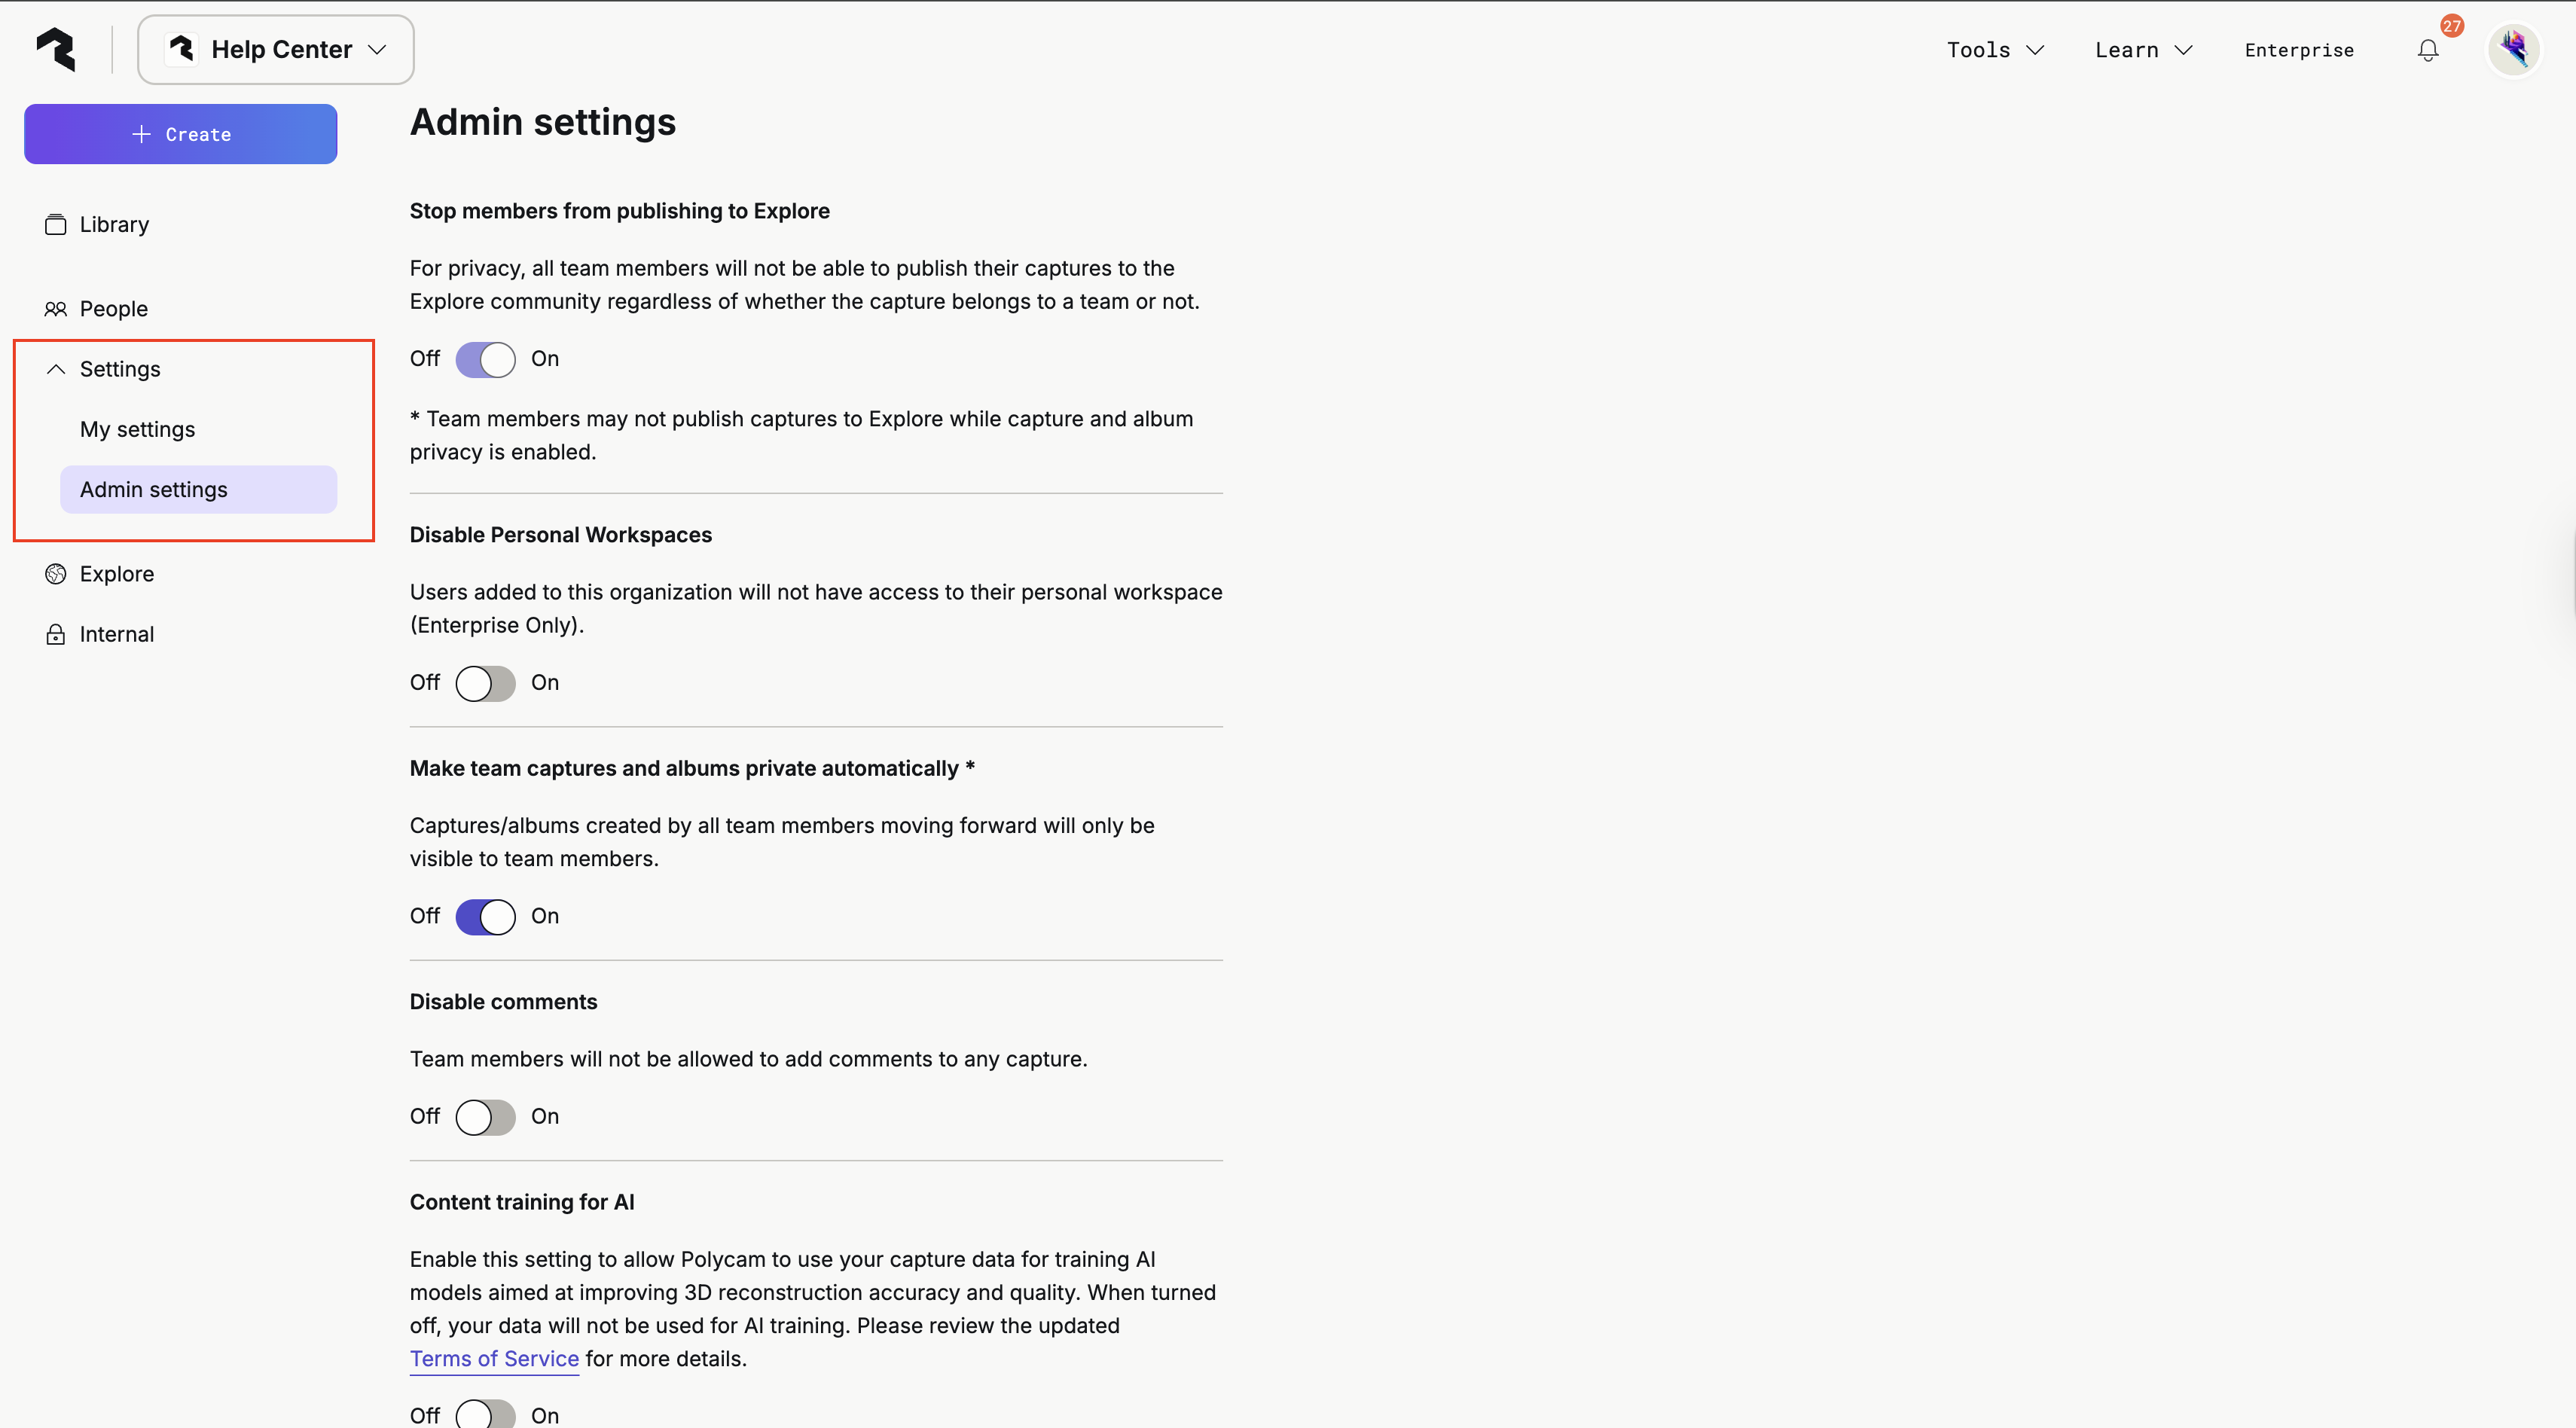The width and height of the screenshot is (2576, 1428).
Task: Open the Learn dropdown menu
Action: 2143,50
